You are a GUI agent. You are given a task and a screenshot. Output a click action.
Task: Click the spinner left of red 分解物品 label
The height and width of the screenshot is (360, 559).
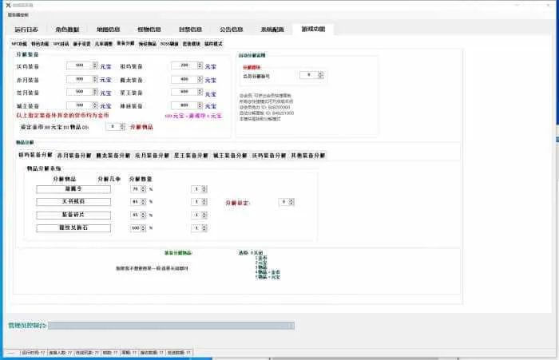pyautogui.click(x=115, y=127)
